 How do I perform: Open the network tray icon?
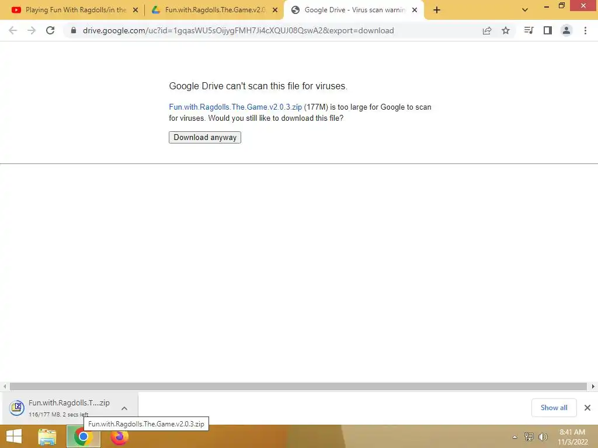[529, 436]
